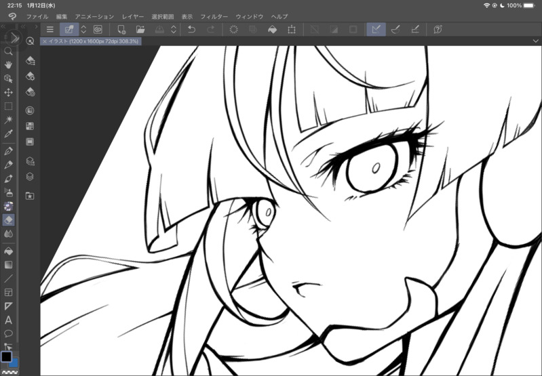Open the Layer stack palette icon
Image resolution: width=542 pixels, height=376 pixels.
[30, 177]
